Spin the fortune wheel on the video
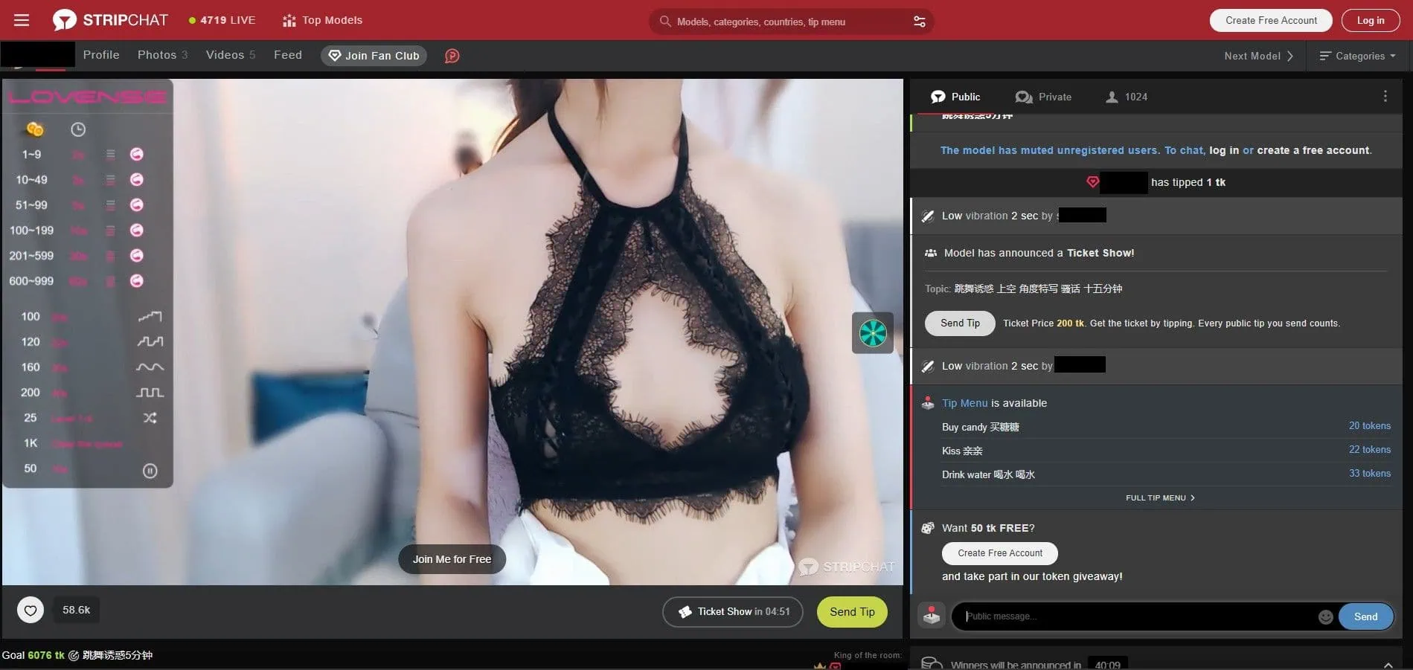The height and width of the screenshot is (670, 1413). pos(872,332)
